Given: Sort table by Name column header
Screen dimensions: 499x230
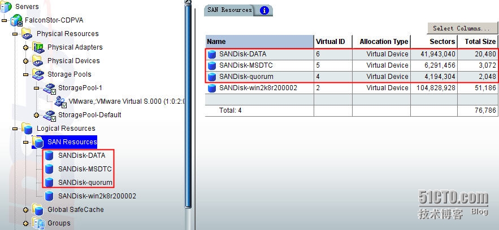Looking at the screenshot, I should [x=259, y=42].
